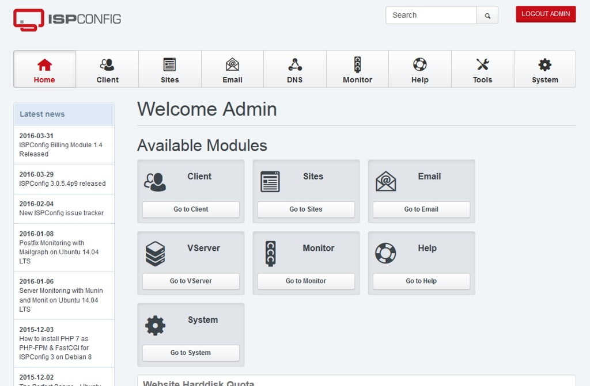Open the New ISPConfig issue tracker news
Image resolution: width=590 pixels, height=386 pixels.
(61, 213)
